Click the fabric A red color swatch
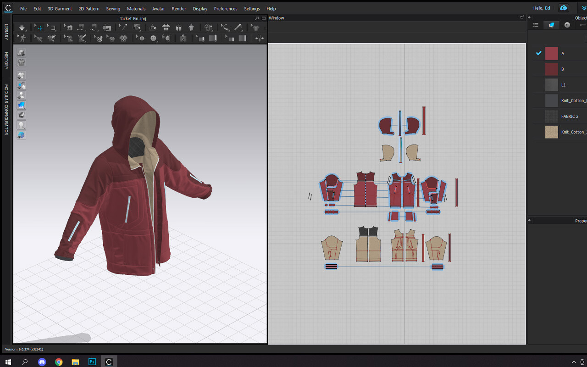Screen dimensions: 587x367 [551, 53]
